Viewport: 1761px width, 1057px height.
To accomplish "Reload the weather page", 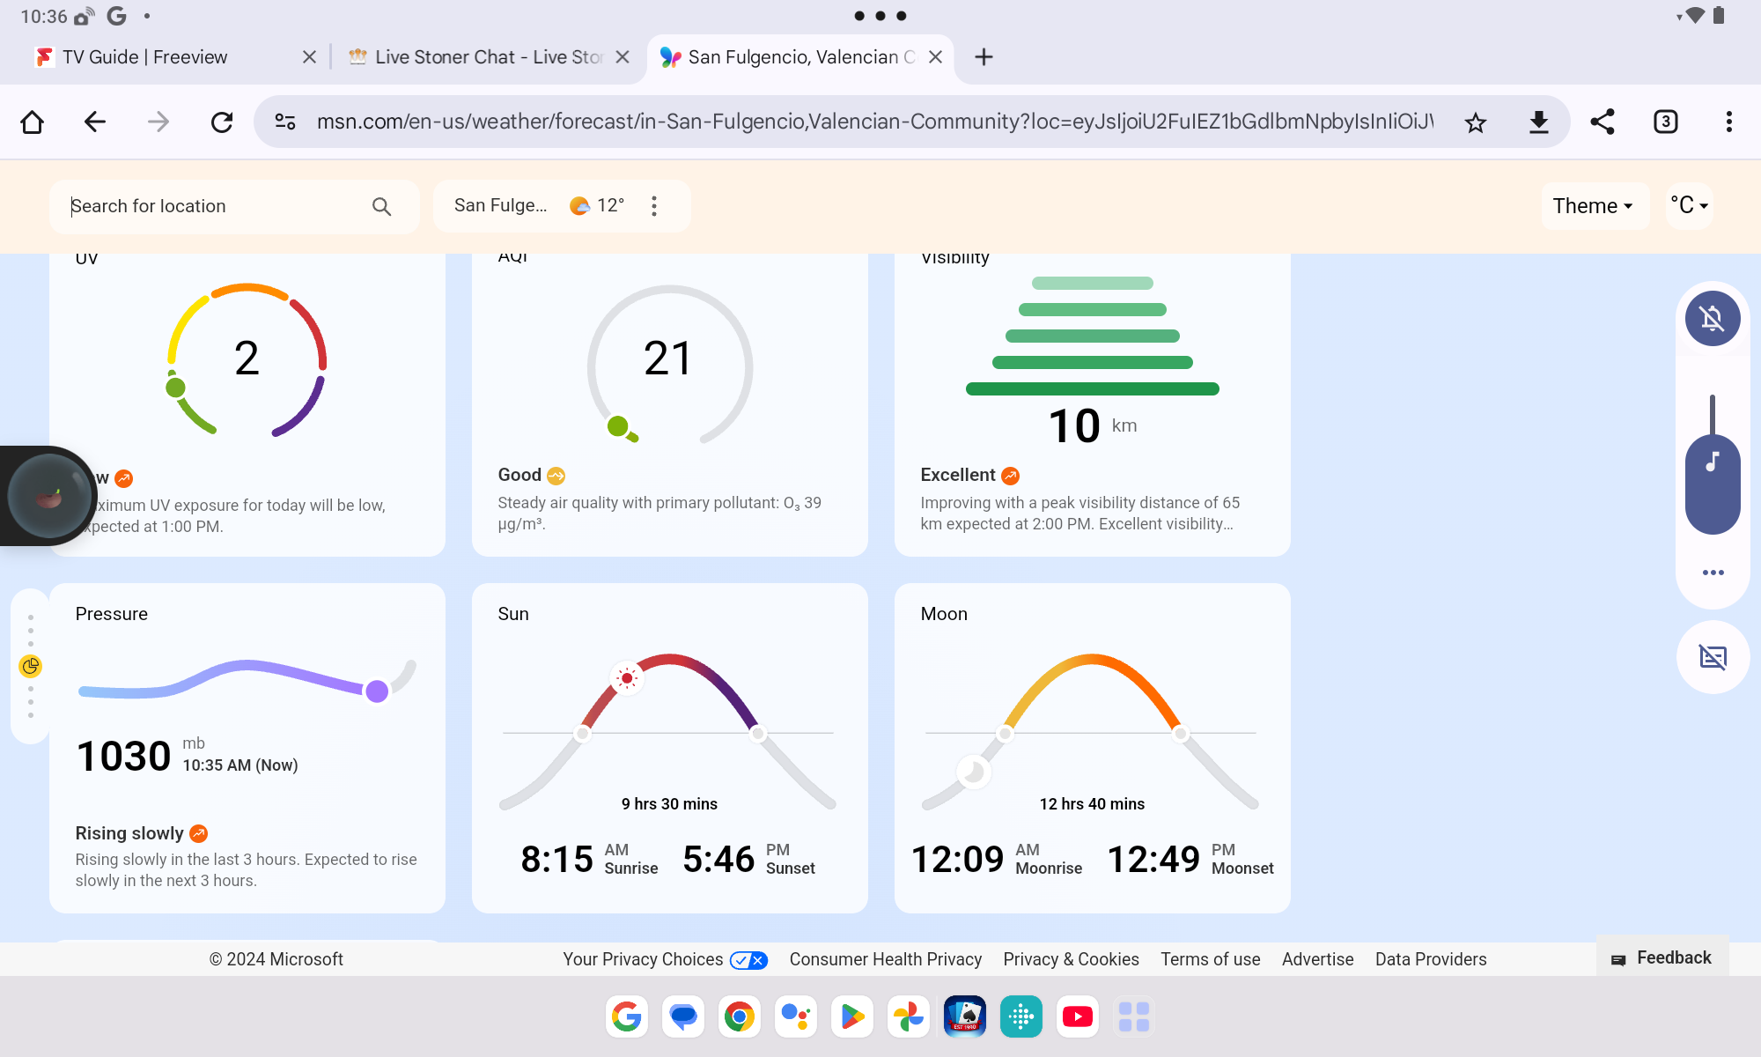I will point(222,122).
